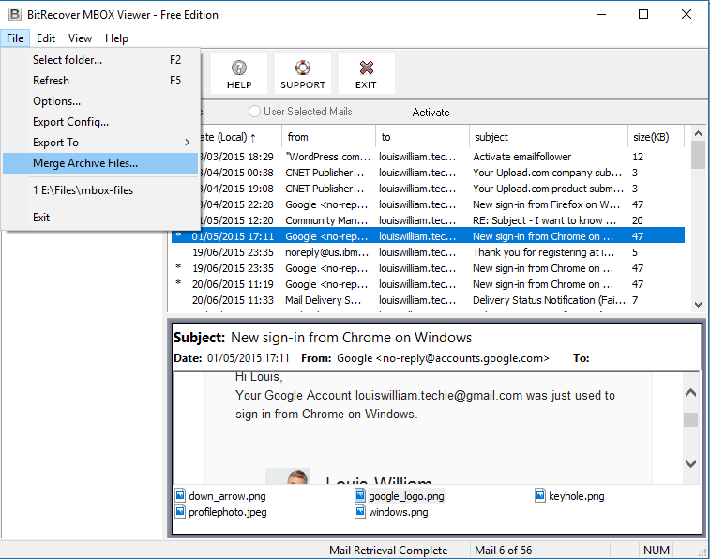Click the windows.png attachment name
Screen dimensions: 710x559
(x=399, y=512)
